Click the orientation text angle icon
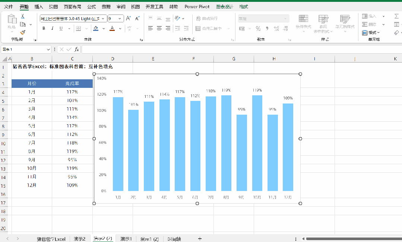The height and width of the screenshot is (242, 402). point(177,19)
